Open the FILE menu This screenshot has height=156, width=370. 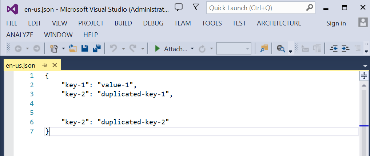12,23
